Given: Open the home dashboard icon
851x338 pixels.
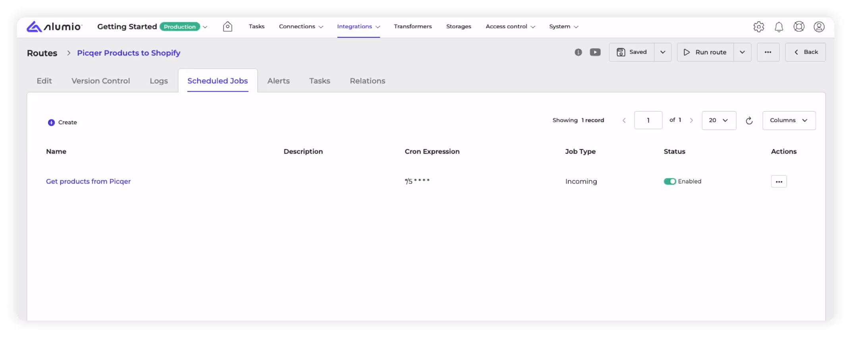Looking at the screenshot, I should point(227,27).
